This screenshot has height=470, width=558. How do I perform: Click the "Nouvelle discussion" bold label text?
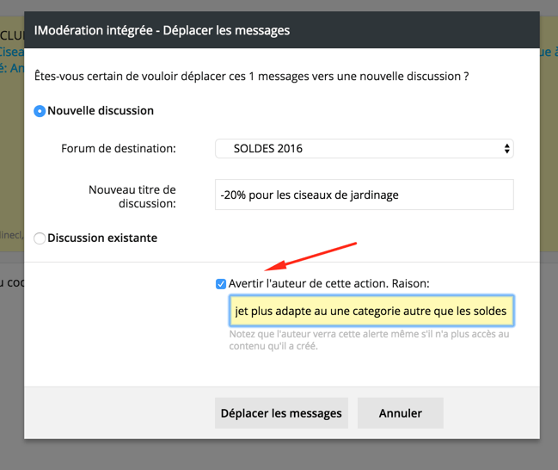pos(101,111)
